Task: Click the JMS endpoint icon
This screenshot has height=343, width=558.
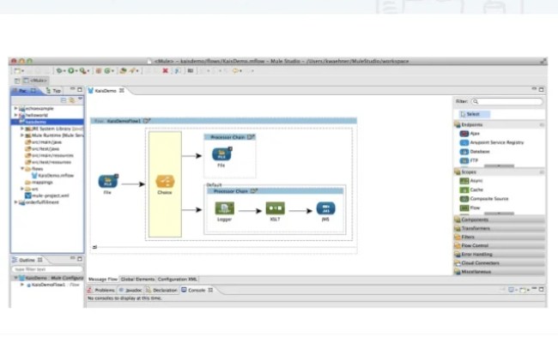Action: (325, 208)
